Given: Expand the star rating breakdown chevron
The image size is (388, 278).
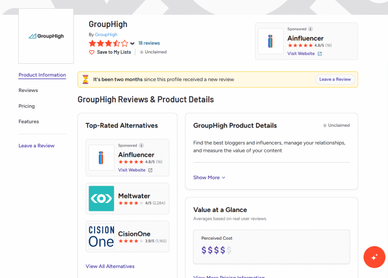Looking at the screenshot, I should (132, 44).
